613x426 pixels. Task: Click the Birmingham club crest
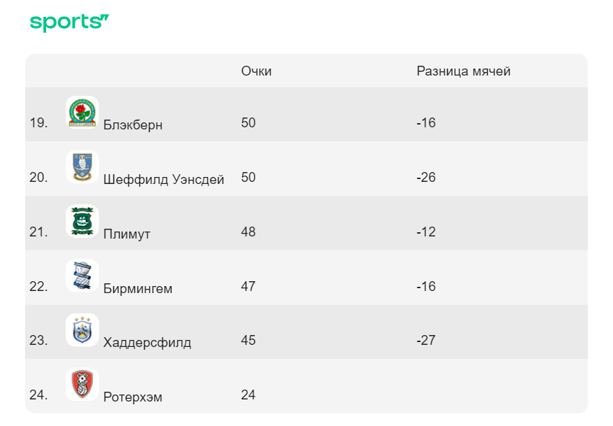pyautogui.click(x=82, y=276)
